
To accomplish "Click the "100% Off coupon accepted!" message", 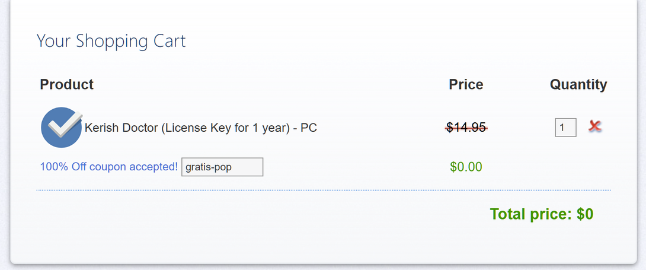I will [108, 167].
